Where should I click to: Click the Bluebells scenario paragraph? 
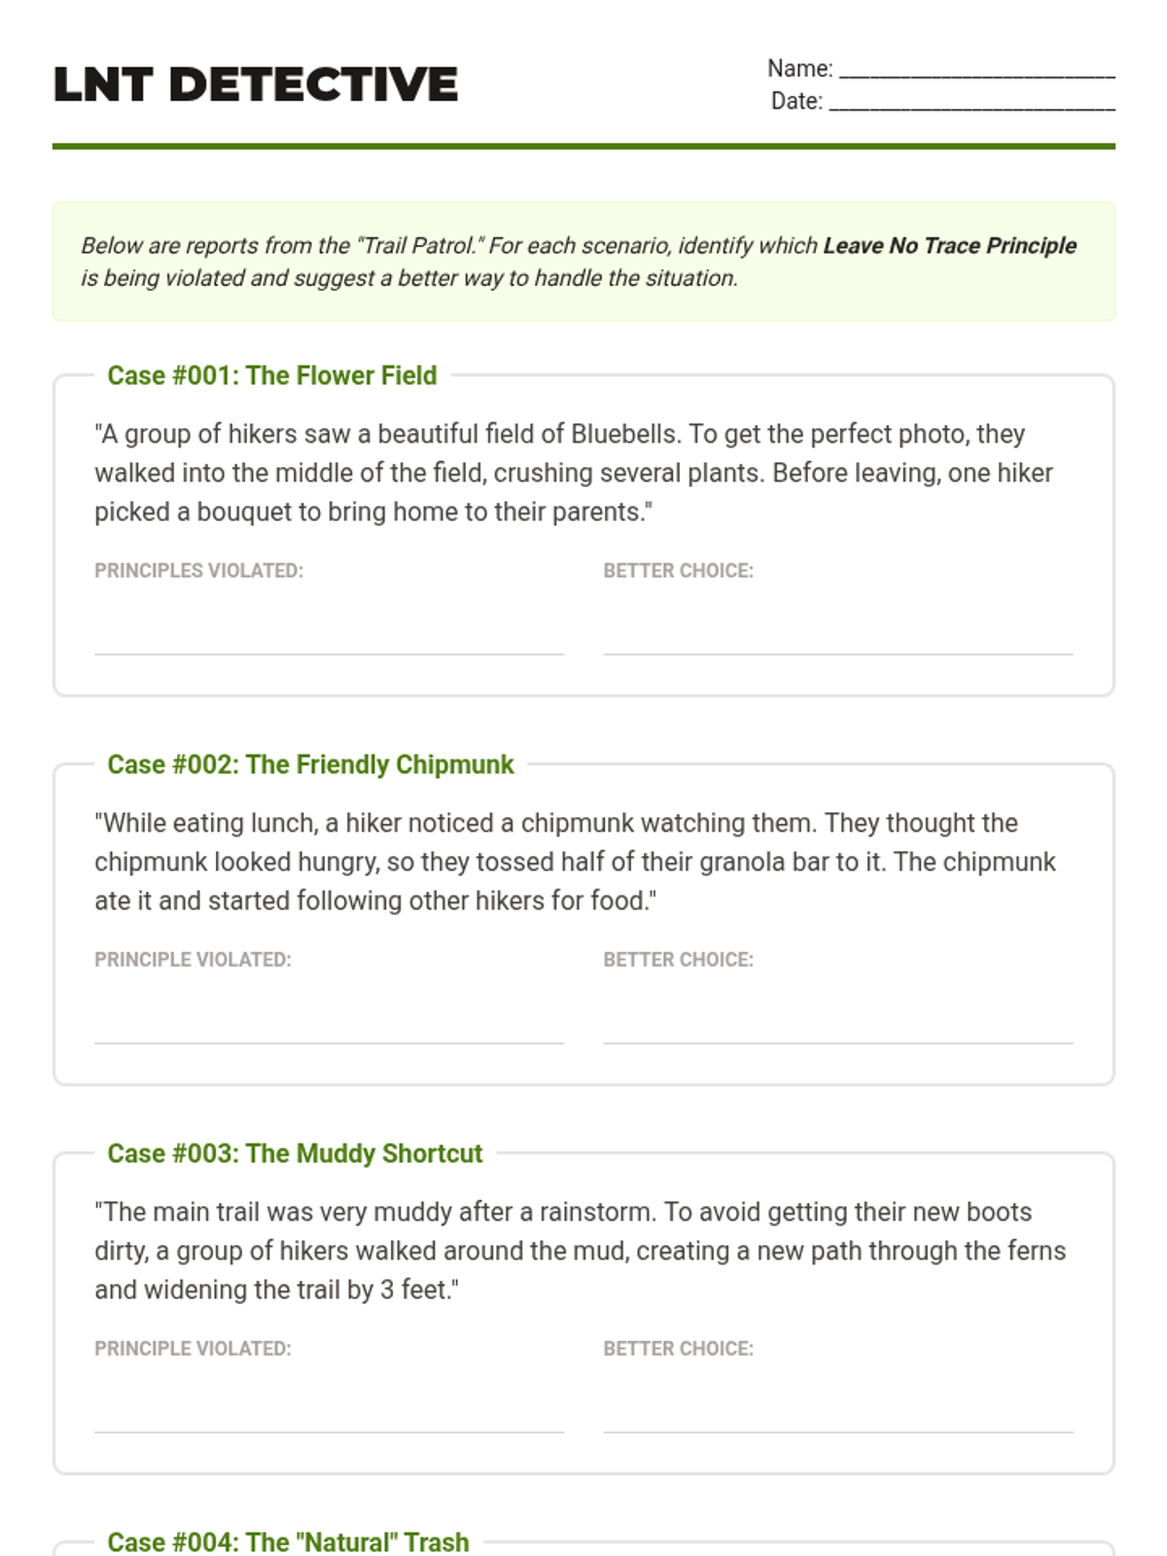click(574, 473)
